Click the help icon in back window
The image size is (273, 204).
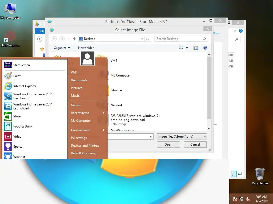click(x=241, y=31)
